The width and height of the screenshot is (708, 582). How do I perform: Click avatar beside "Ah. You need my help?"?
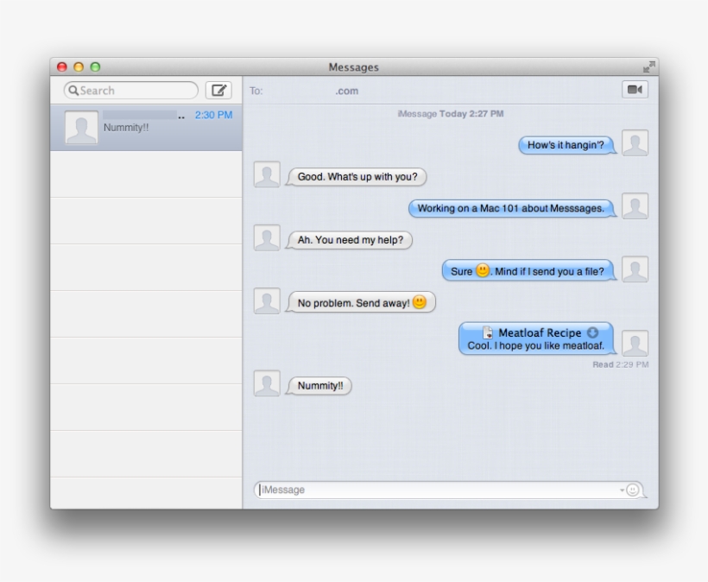tap(267, 237)
